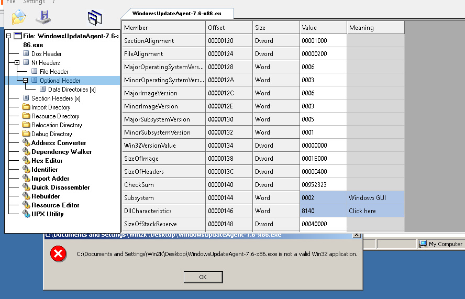
Task: Open the File menu
Action: click(x=11, y=2)
